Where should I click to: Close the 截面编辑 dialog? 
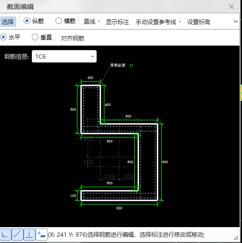coord(231,7)
